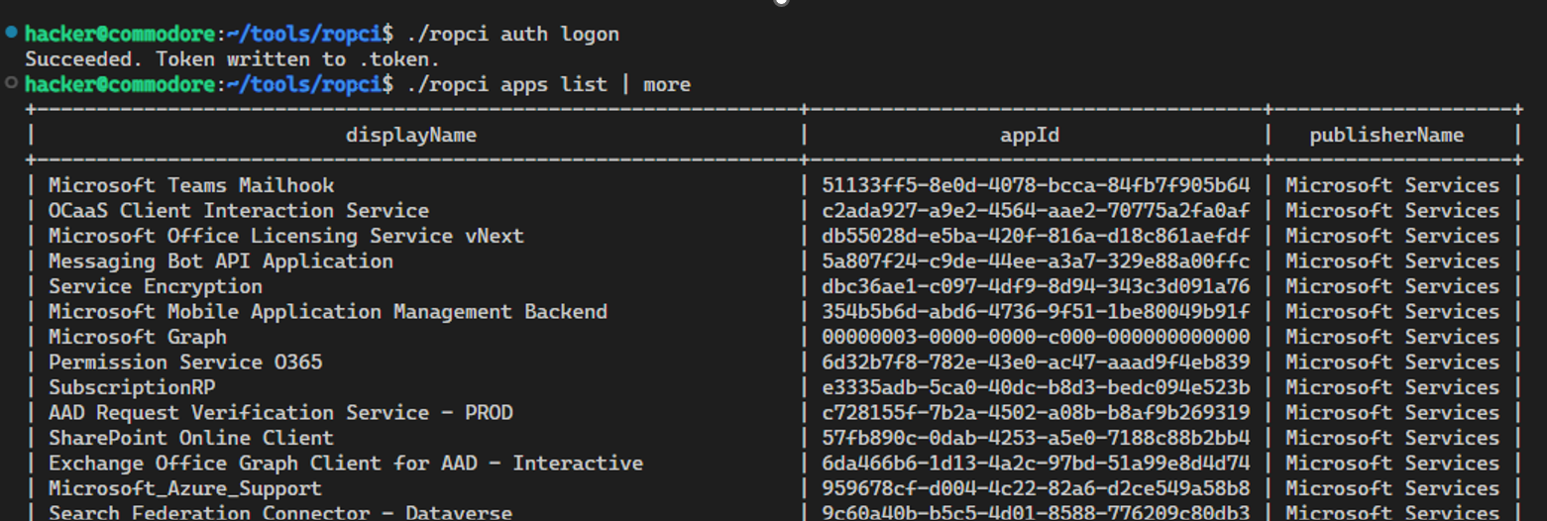Click the './ropci apps list | more' command
1547x521 pixels.
(x=547, y=84)
